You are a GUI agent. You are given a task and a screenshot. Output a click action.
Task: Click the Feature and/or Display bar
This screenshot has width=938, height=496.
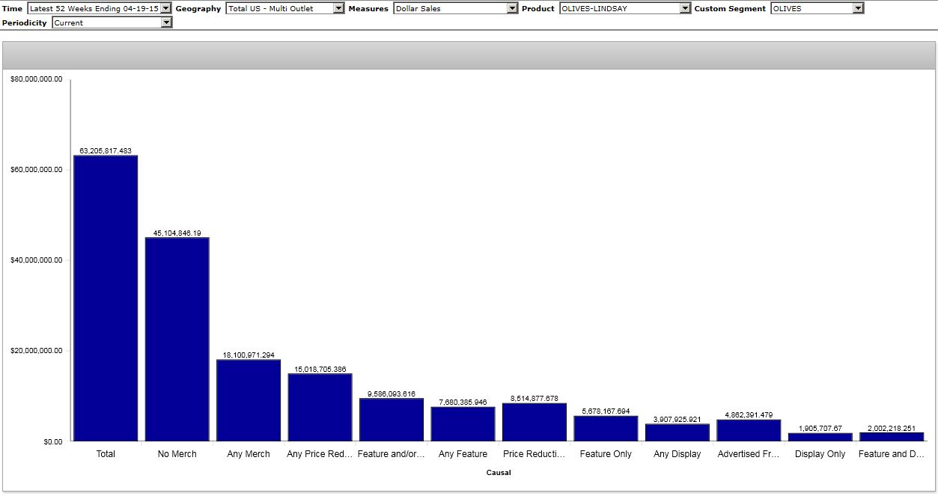[x=392, y=420]
